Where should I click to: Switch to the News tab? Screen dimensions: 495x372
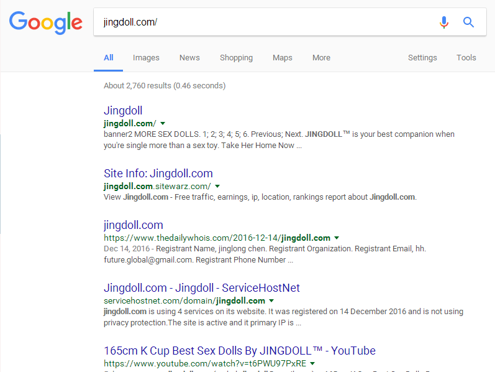click(189, 58)
